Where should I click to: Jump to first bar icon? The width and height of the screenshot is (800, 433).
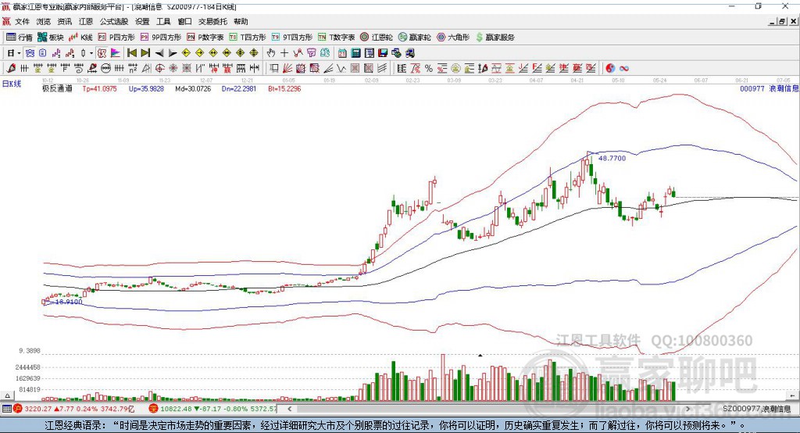(131, 53)
